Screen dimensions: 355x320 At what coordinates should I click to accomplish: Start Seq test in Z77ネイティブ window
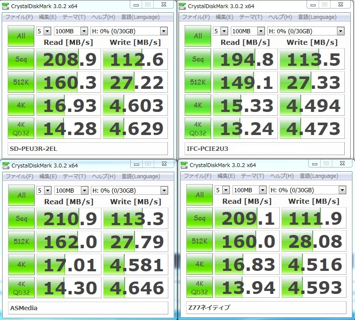(x=200, y=218)
